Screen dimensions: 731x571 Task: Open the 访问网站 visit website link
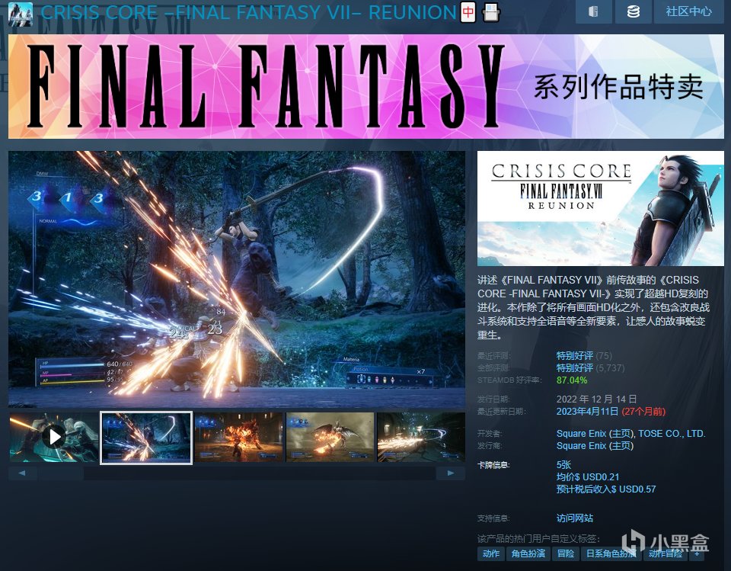574,518
